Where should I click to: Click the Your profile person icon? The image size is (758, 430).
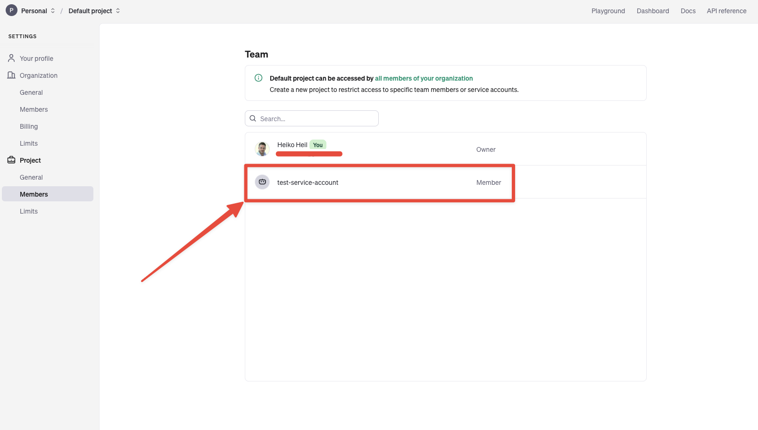[x=11, y=58]
